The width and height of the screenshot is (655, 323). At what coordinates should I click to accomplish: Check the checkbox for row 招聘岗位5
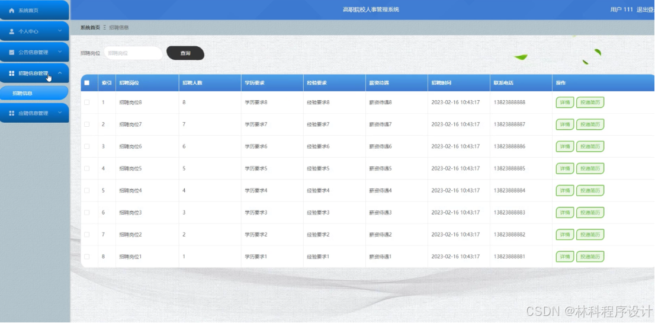pyautogui.click(x=87, y=168)
